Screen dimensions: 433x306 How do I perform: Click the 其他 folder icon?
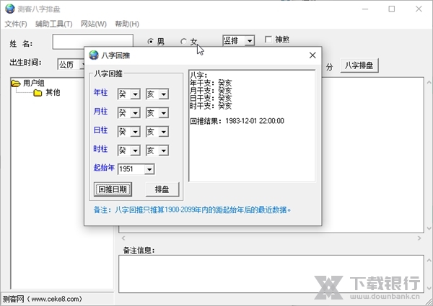[38, 93]
